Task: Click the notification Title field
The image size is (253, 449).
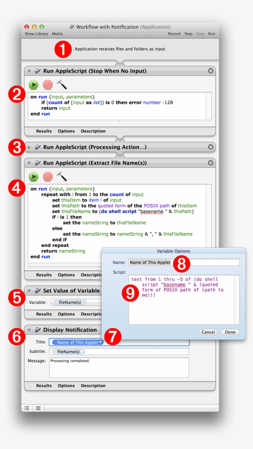Action: [x=119, y=342]
